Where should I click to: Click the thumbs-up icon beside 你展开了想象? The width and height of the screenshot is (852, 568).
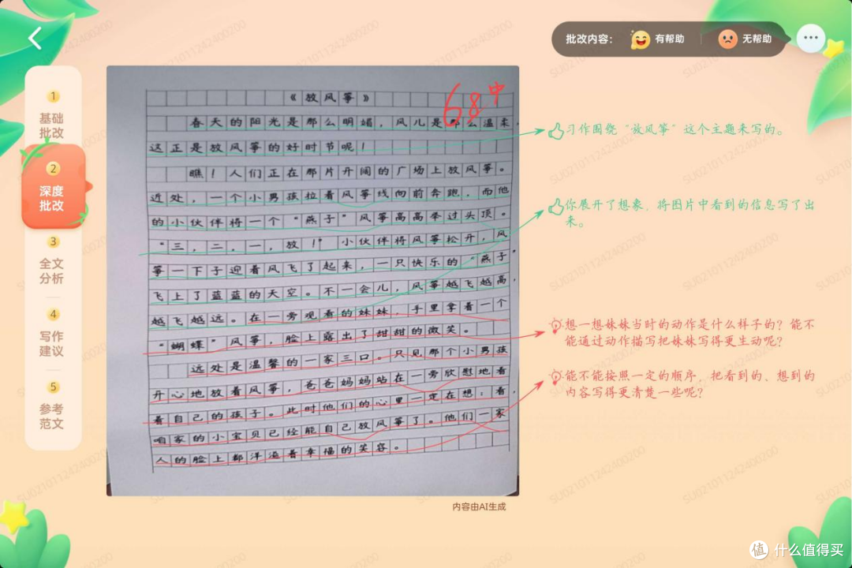coord(555,206)
